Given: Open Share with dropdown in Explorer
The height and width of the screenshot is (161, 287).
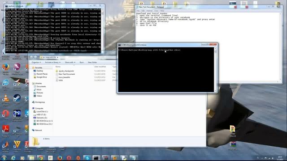Looking at the screenshot, I should 70,63.
